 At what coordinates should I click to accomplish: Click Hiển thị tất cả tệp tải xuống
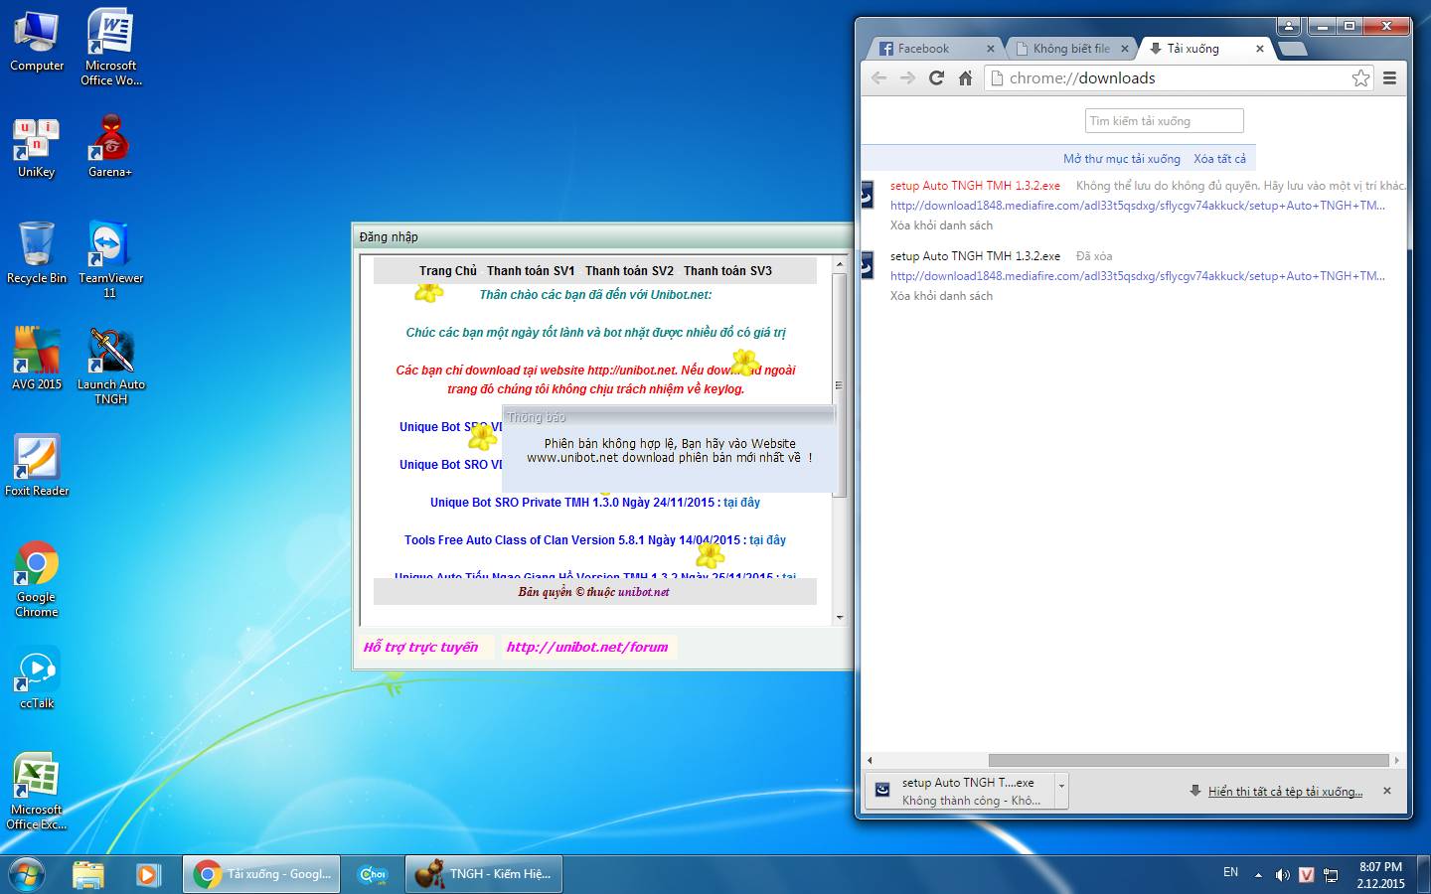click(1285, 792)
